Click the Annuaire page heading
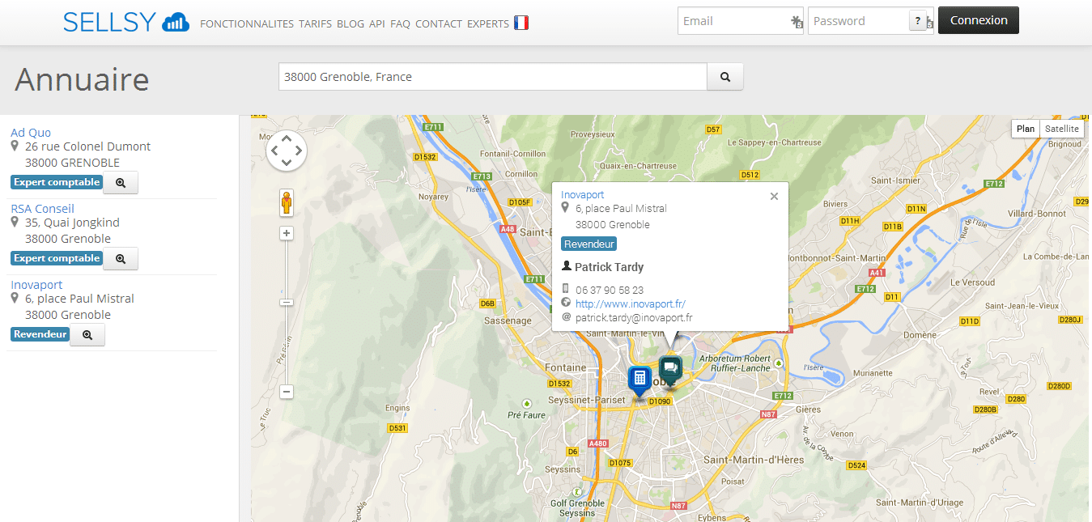Image resolution: width=1092 pixels, height=522 pixels. tap(82, 79)
